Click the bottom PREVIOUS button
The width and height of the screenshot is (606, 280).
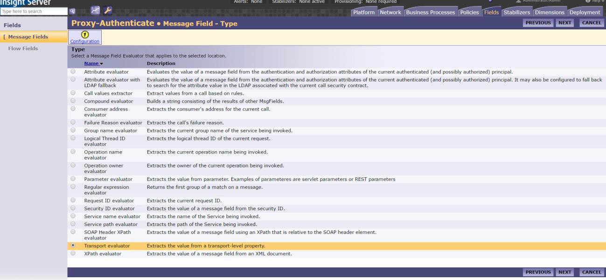click(x=539, y=272)
